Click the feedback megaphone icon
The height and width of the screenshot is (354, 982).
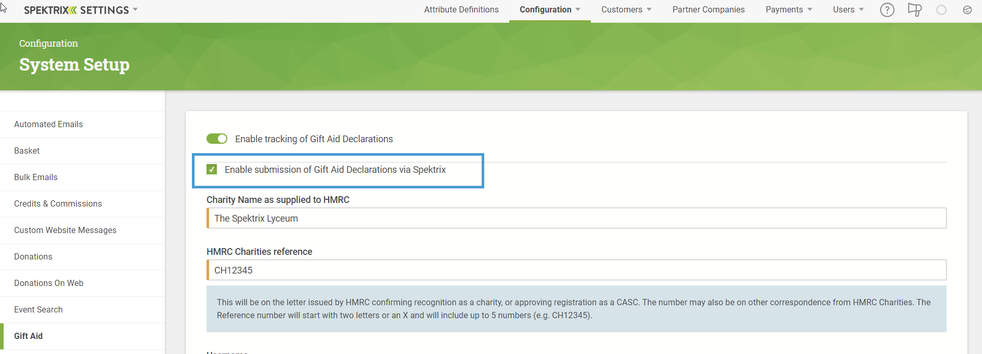click(x=914, y=10)
